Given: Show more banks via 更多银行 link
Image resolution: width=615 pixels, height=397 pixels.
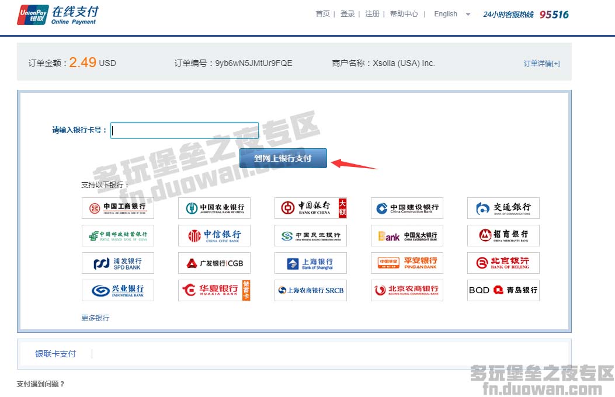Looking at the screenshot, I should [x=95, y=318].
